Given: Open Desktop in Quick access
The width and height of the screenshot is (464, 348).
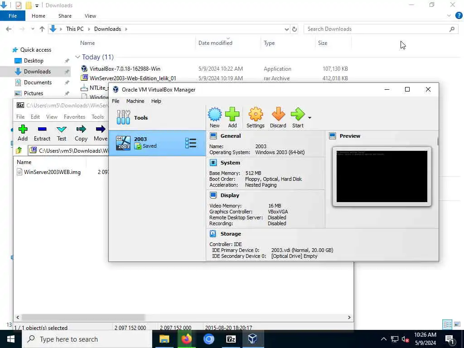Looking at the screenshot, I should point(34,61).
